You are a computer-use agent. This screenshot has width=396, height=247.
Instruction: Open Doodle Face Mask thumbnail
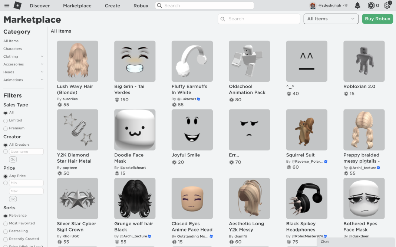click(x=135, y=130)
